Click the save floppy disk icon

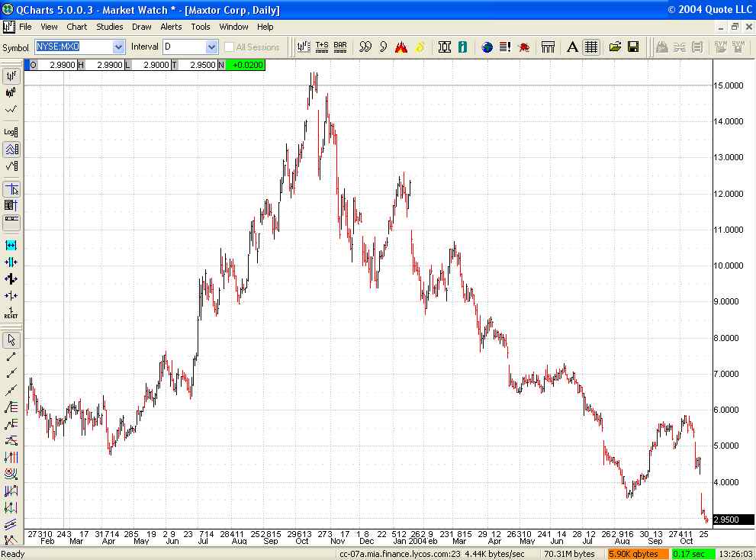click(x=633, y=47)
